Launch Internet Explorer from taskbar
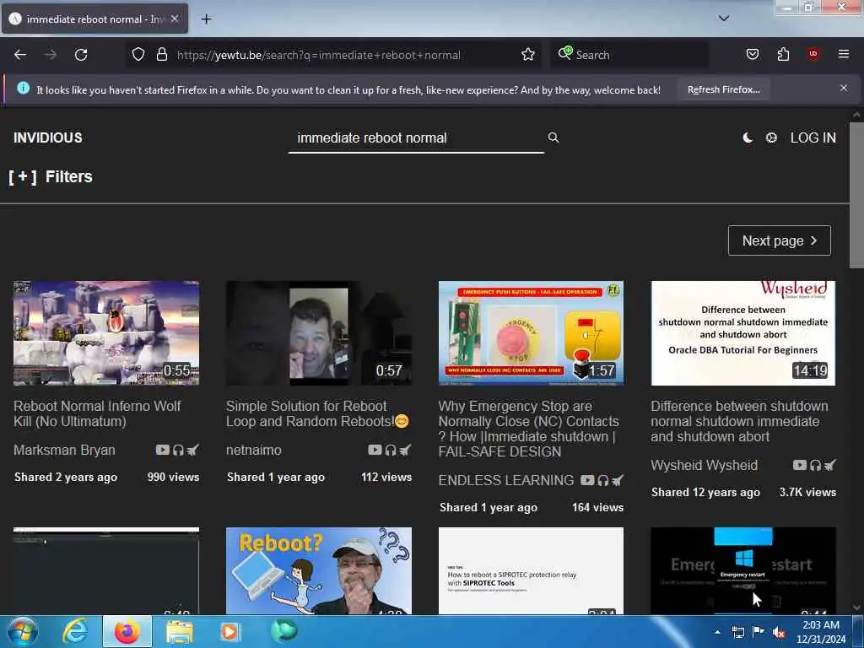This screenshot has width=864, height=648. 75,631
